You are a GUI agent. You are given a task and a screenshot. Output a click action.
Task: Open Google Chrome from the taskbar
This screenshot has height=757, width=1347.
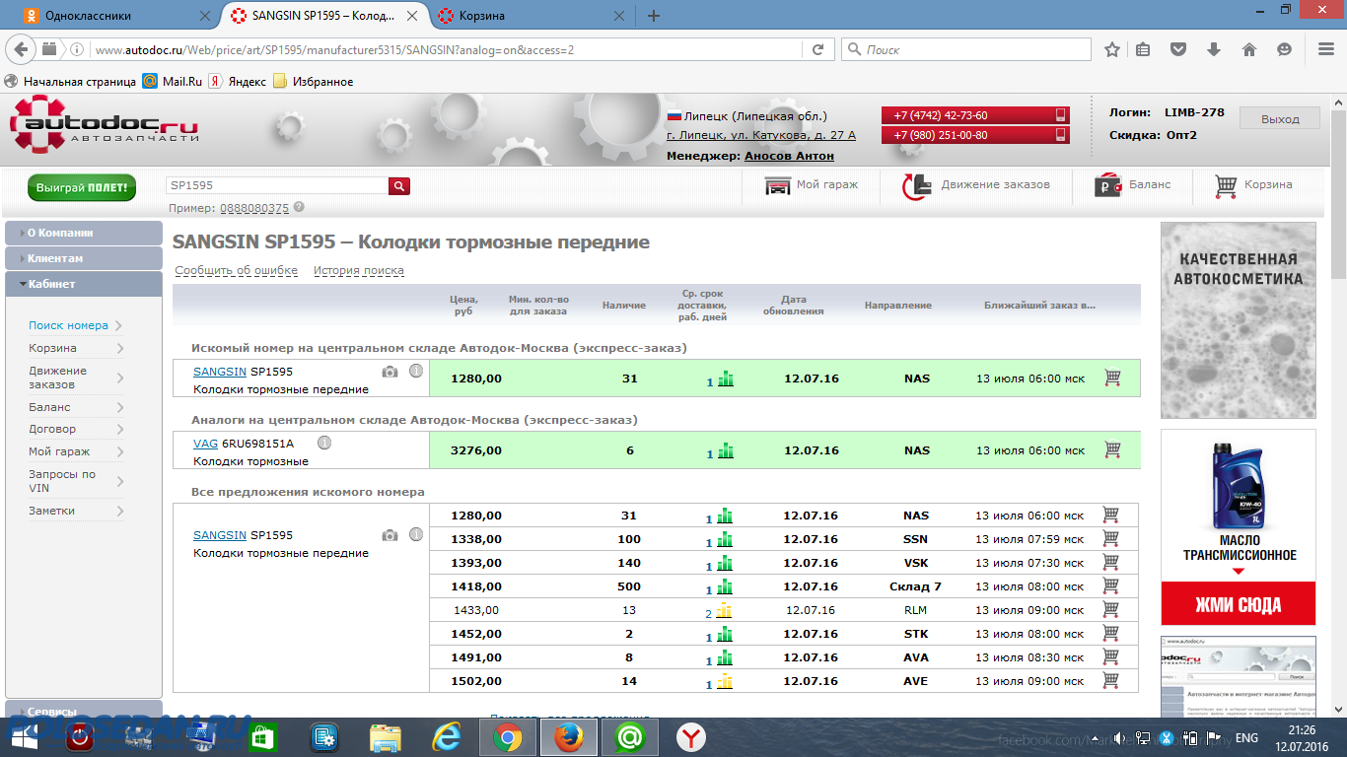pos(508,737)
